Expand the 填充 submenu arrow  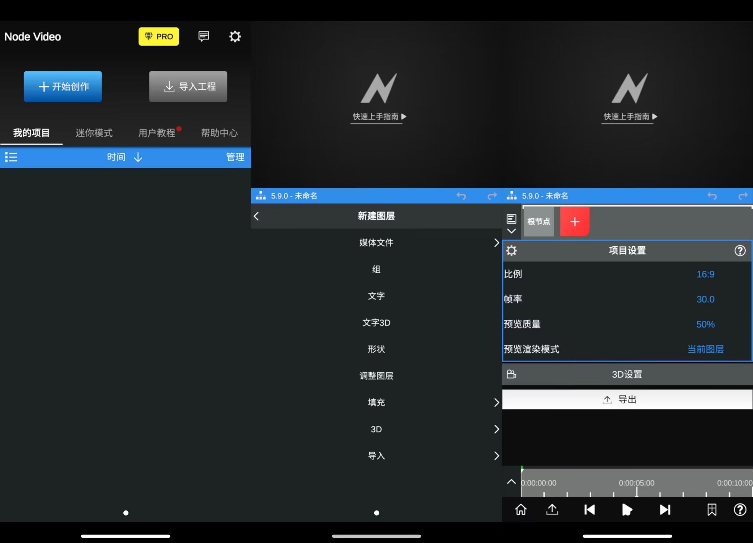[x=496, y=402]
